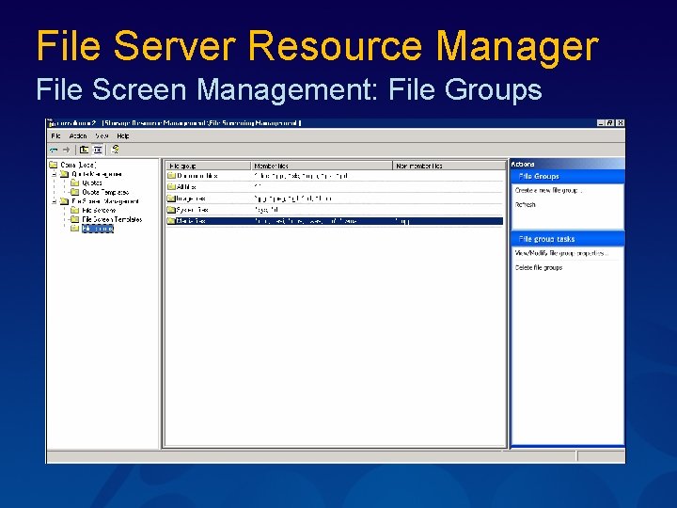Select File Screen Templates in the tree
Image resolution: width=677 pixels, height=508 pixels.
tap(112, 219)
